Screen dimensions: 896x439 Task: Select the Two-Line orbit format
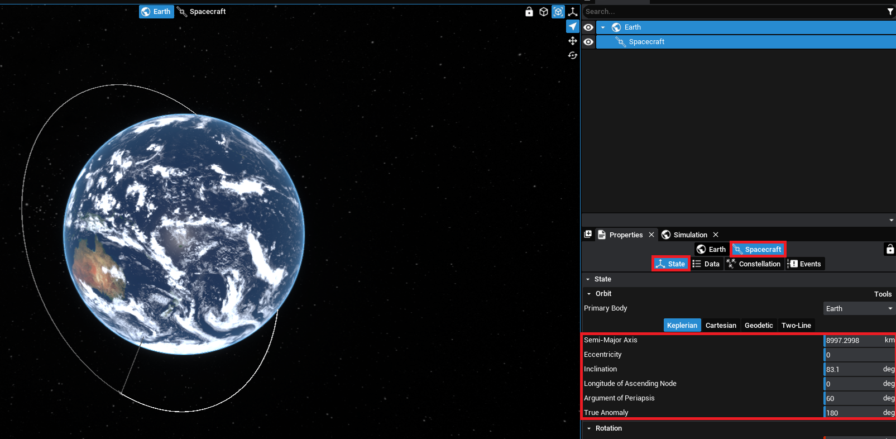(796, 326)
